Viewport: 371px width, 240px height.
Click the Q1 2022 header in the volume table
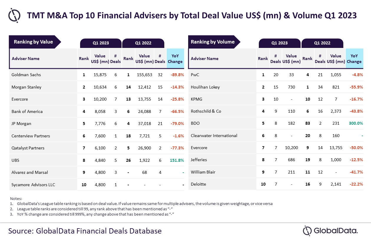[x=322, y=43]
